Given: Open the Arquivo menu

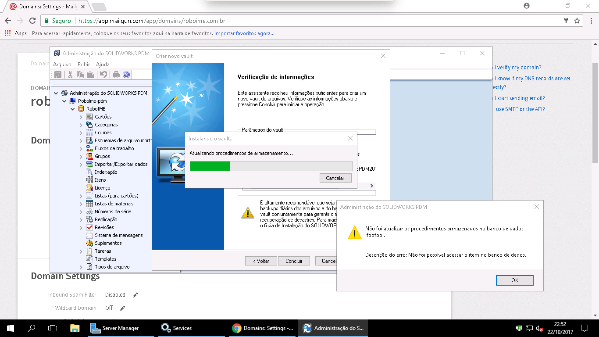Looking at the screenshot, I should pyautogui.click(x=62, y=65).
